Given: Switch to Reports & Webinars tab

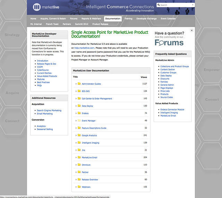Looking at the screenshot, I should (91, 18).
